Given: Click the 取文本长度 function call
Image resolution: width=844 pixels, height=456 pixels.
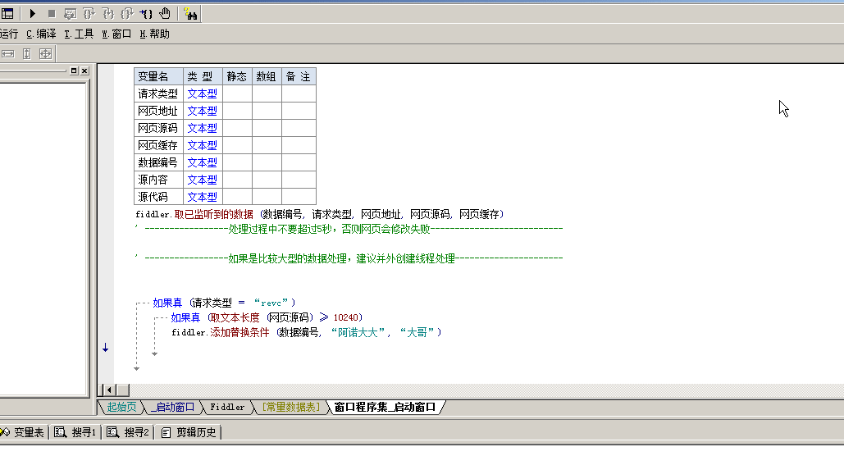Looking at the screenshot, I should pyautogui.click(x=235, y=317).
